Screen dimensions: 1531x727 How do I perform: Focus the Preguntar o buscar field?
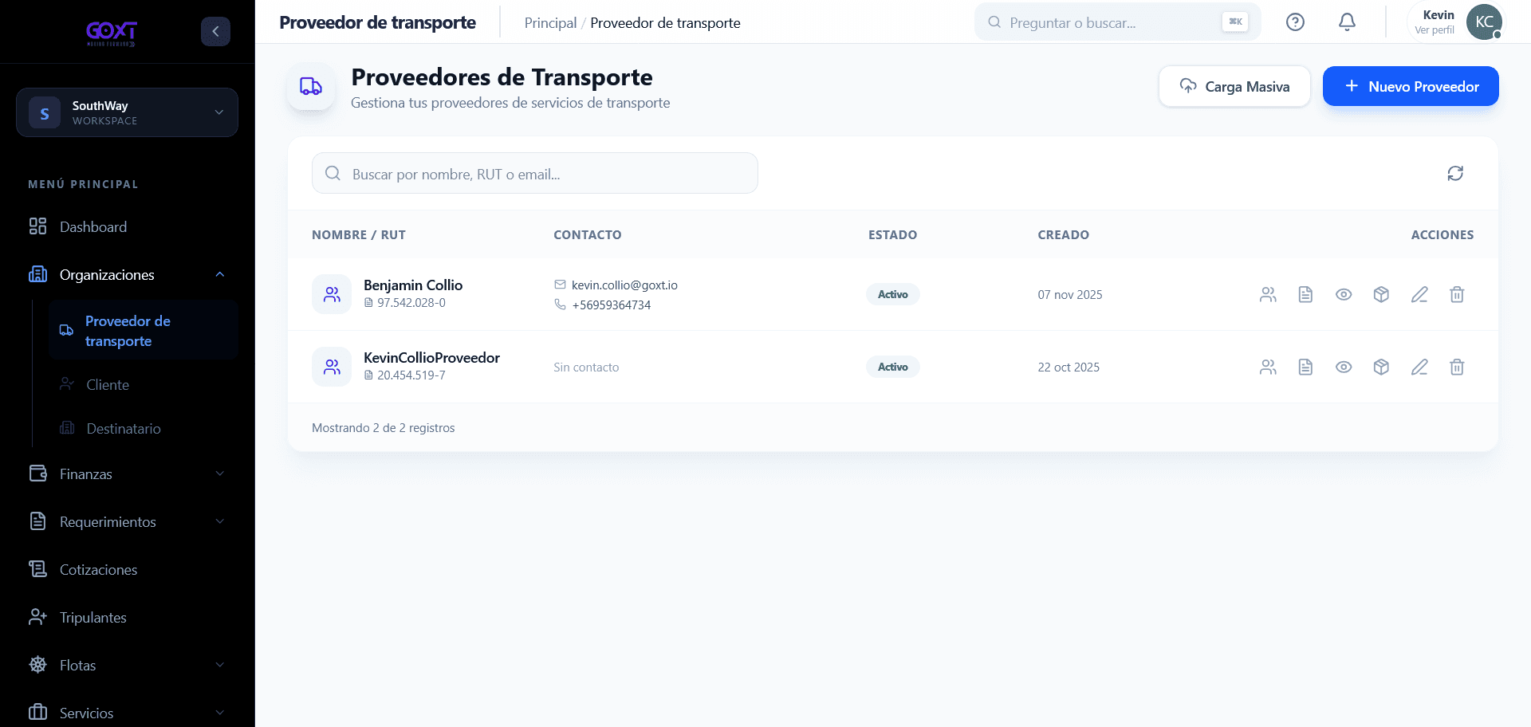click(x=1117, y=22)
